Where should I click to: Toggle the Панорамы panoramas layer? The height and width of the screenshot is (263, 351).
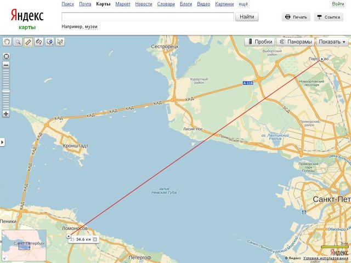(x=296, y=42)
